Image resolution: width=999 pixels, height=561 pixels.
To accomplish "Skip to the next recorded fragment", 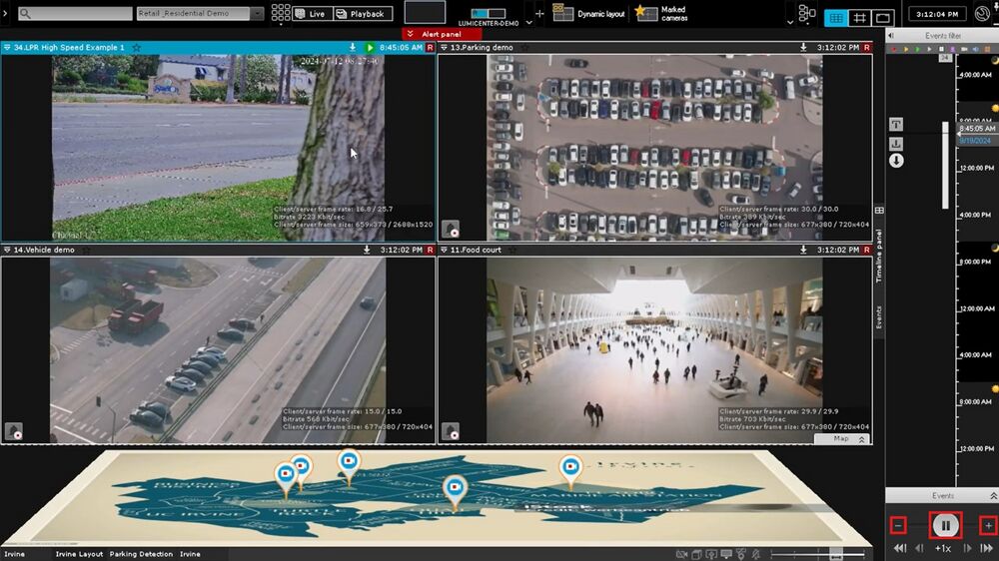I will coord(987,548).
